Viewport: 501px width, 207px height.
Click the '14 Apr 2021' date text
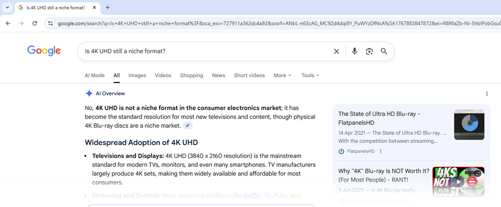pyautogui.click(x=351, y=133)
